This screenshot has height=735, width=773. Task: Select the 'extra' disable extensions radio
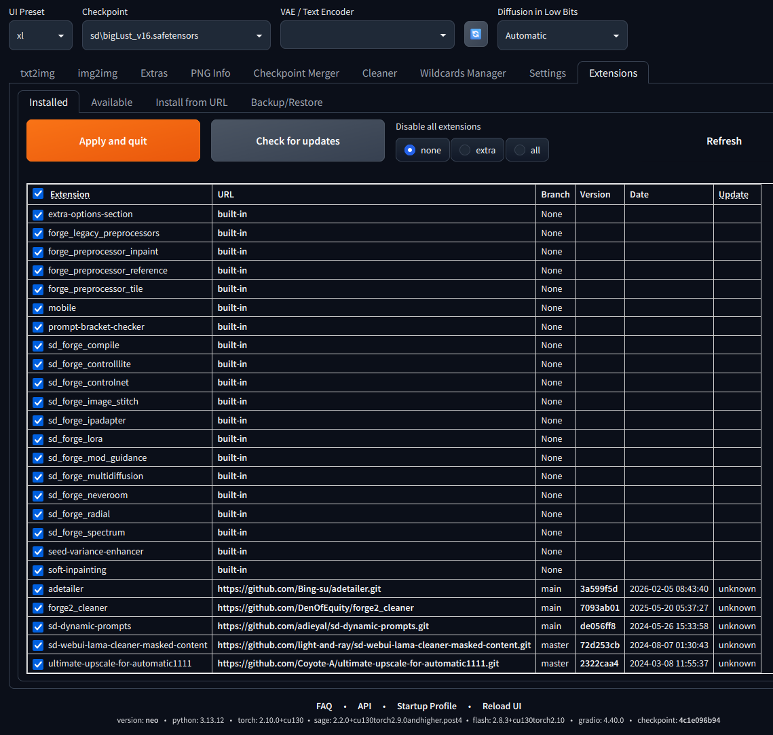[x=464, y=151]
